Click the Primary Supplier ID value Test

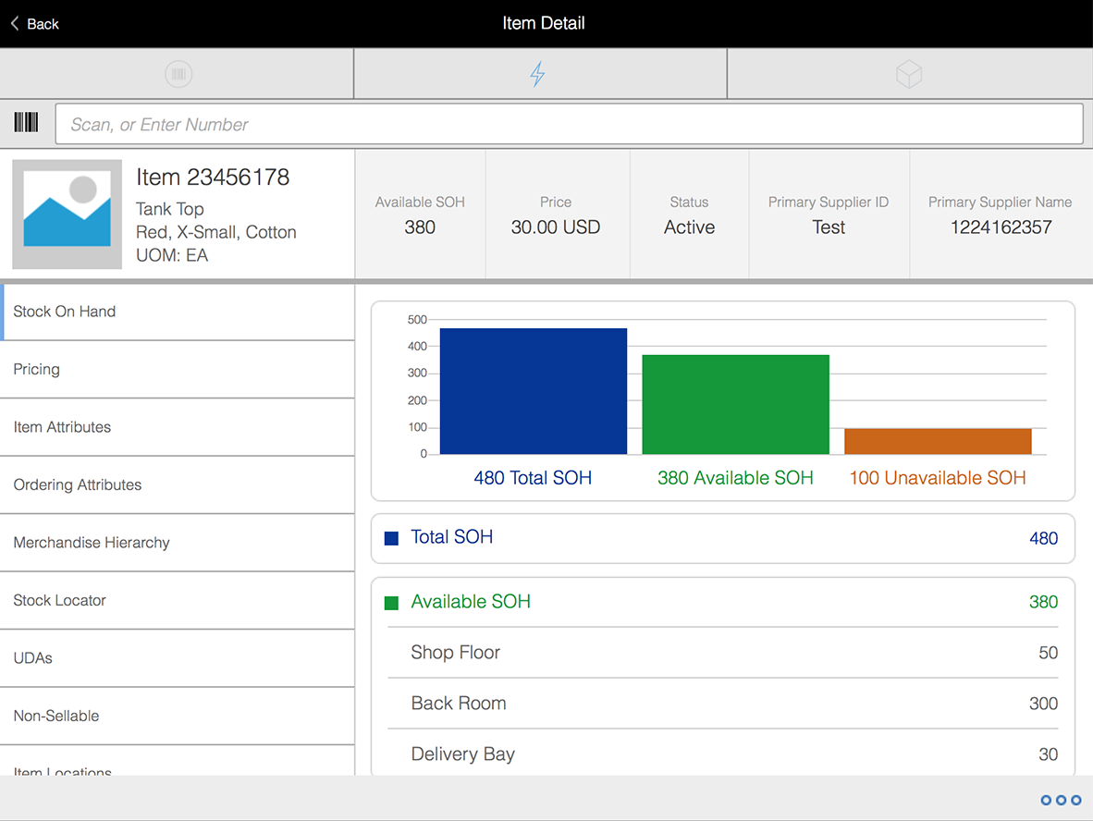click(829, 227)
